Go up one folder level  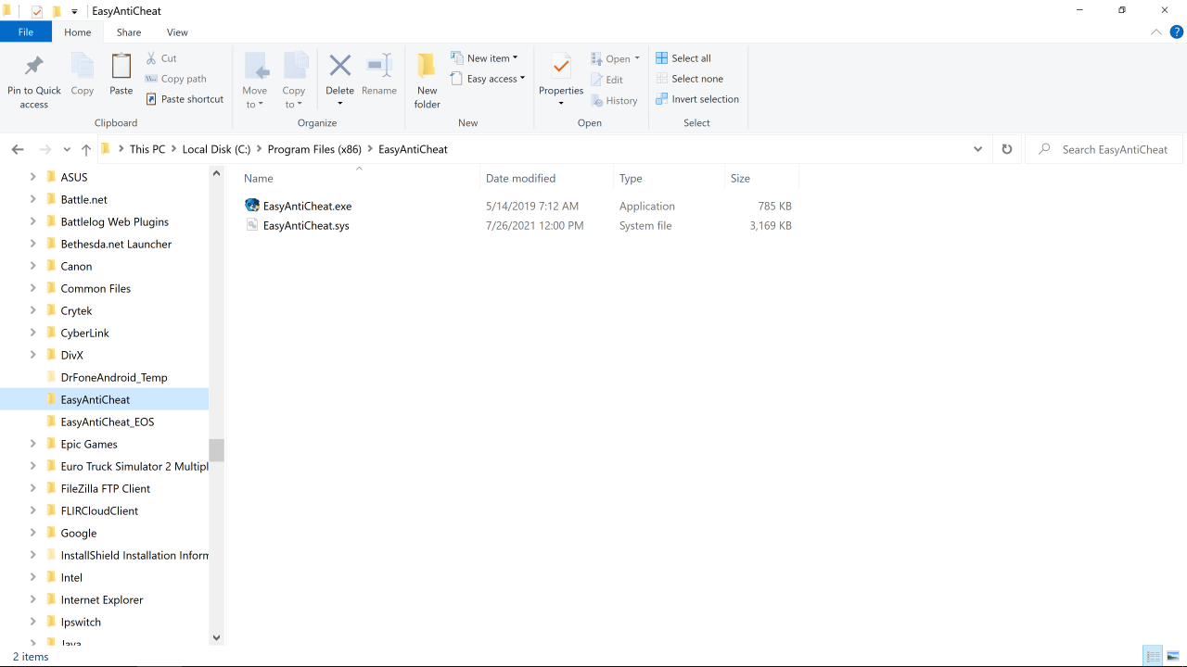(x=86, y=149)
